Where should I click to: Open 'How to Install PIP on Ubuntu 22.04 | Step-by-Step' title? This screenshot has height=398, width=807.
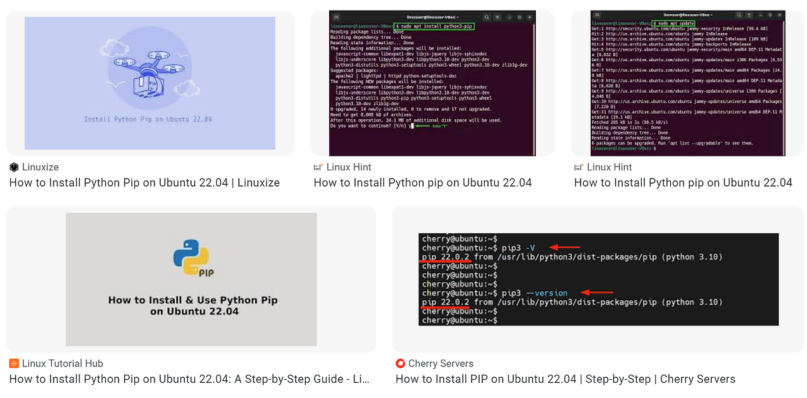[566, 379]
